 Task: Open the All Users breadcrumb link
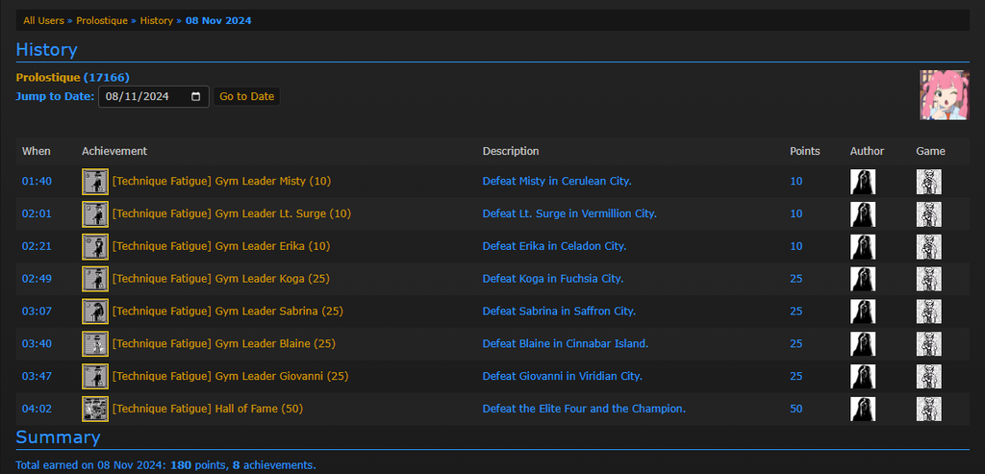click(46, 20)
